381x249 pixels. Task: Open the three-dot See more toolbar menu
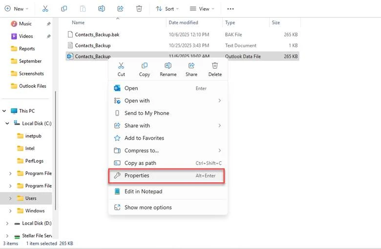231,9
